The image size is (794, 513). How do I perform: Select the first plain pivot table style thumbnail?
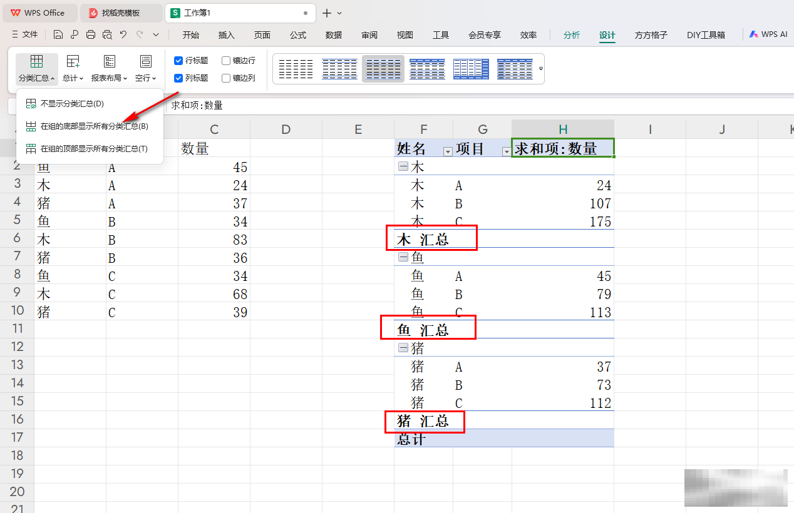pyautogui.click(x=296, y=69)
